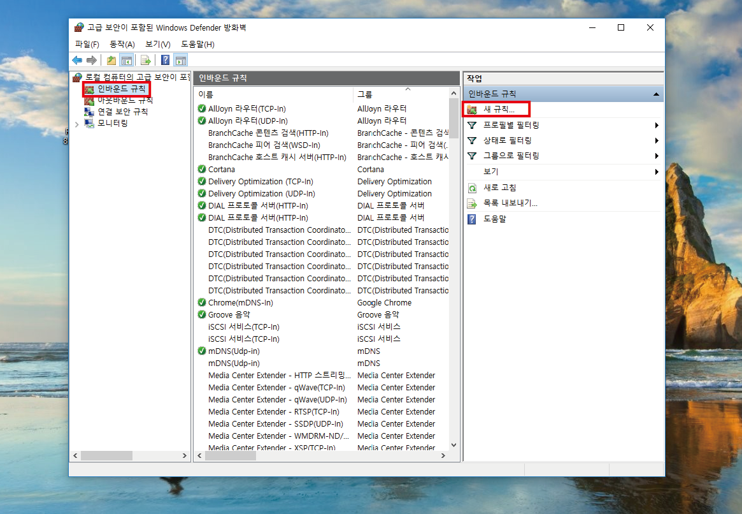
Task: Select rule Media Center Extender - SSDP(UDP-In)
Action: (275, 424)
